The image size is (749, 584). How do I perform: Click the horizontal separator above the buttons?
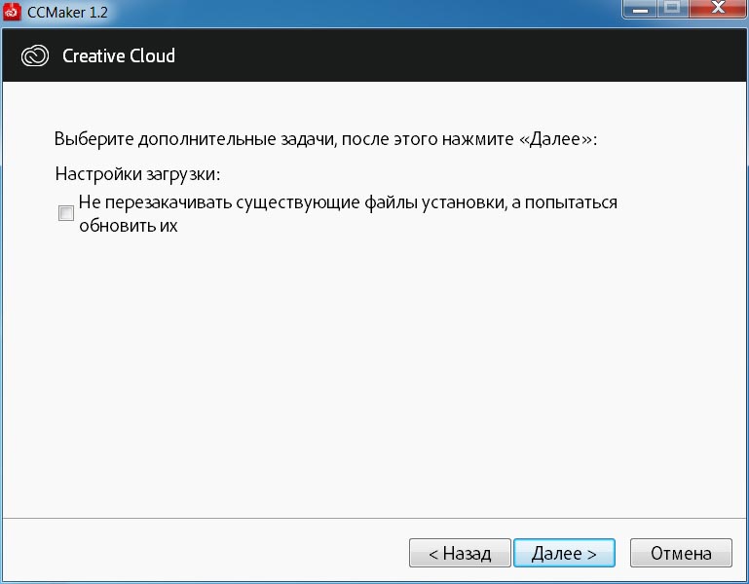(x=374, y=518)
